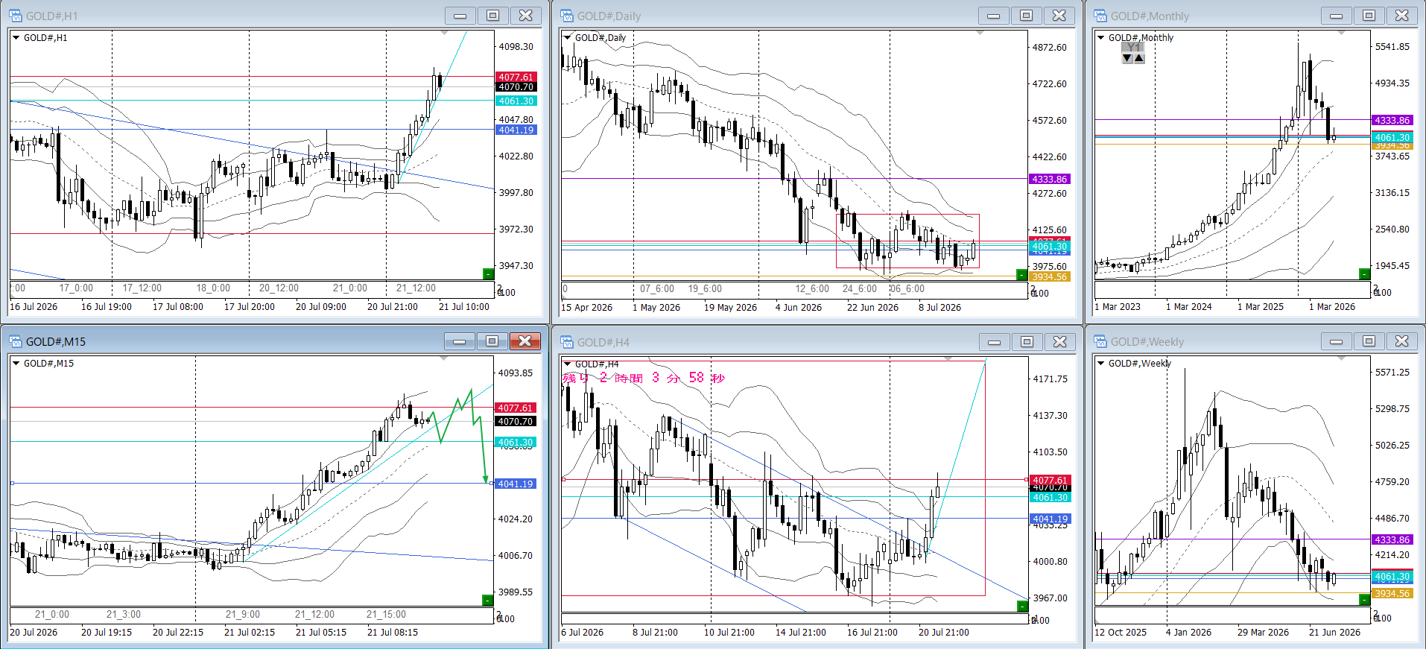Click the GOLD#,Weekly window chart icon
1426x649 pixels.
[x=1100, y=341]
